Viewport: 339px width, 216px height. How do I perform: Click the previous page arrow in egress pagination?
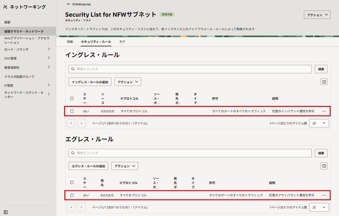(71, 207)
